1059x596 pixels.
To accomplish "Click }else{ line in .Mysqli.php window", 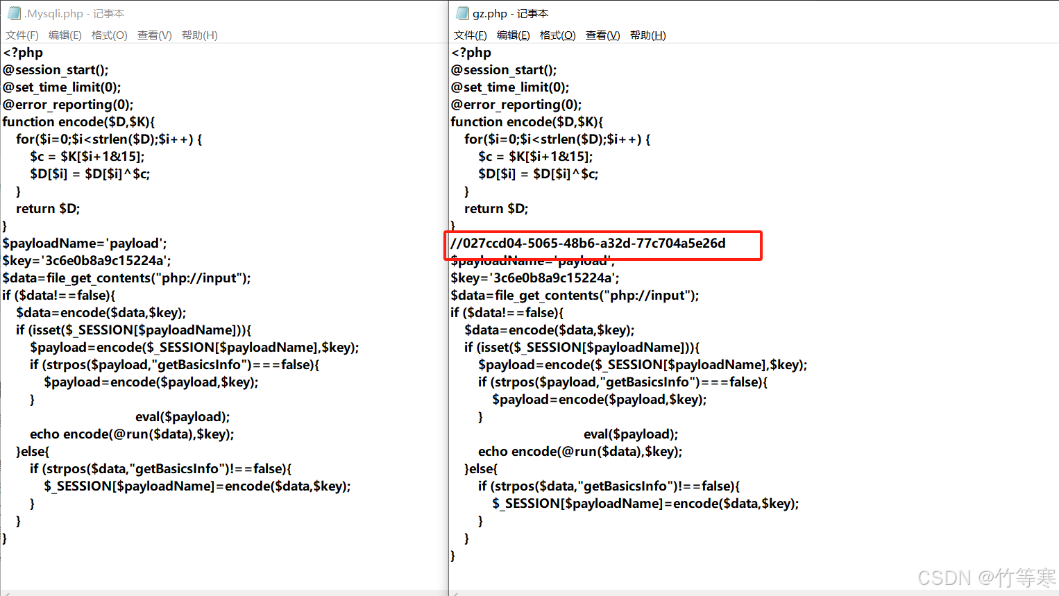I will 33,452.
